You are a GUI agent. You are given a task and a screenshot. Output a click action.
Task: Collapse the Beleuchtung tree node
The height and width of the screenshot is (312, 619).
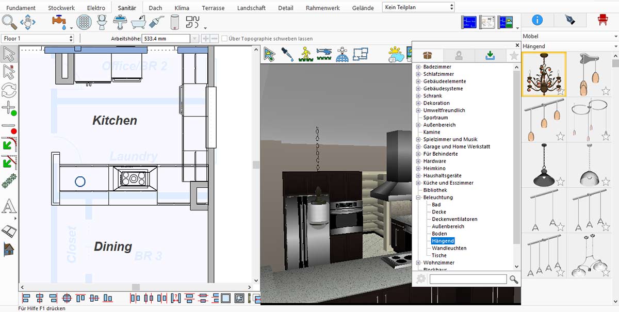point(418,198)
